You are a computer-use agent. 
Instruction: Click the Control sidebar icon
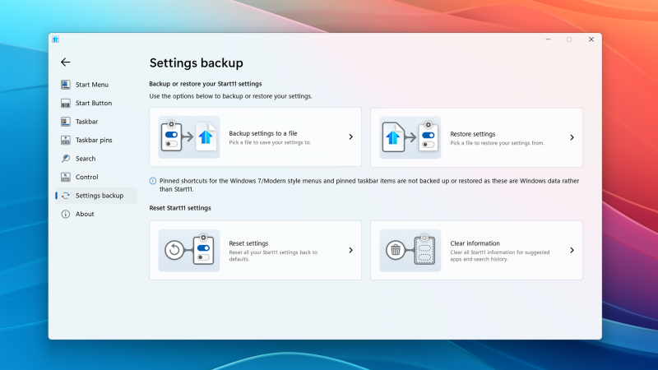(x=66, y=178)
